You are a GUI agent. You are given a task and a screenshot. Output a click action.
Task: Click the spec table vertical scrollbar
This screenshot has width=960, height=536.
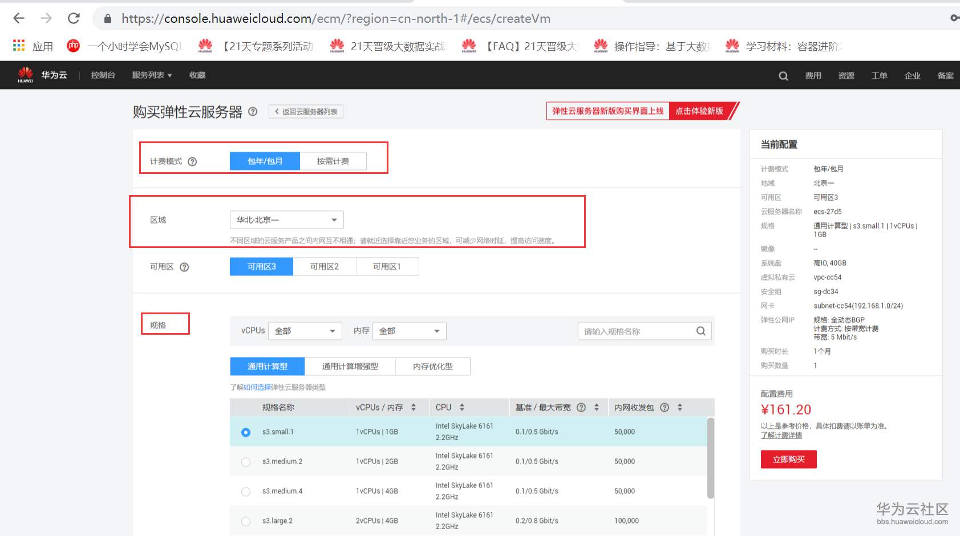[710, 458]
